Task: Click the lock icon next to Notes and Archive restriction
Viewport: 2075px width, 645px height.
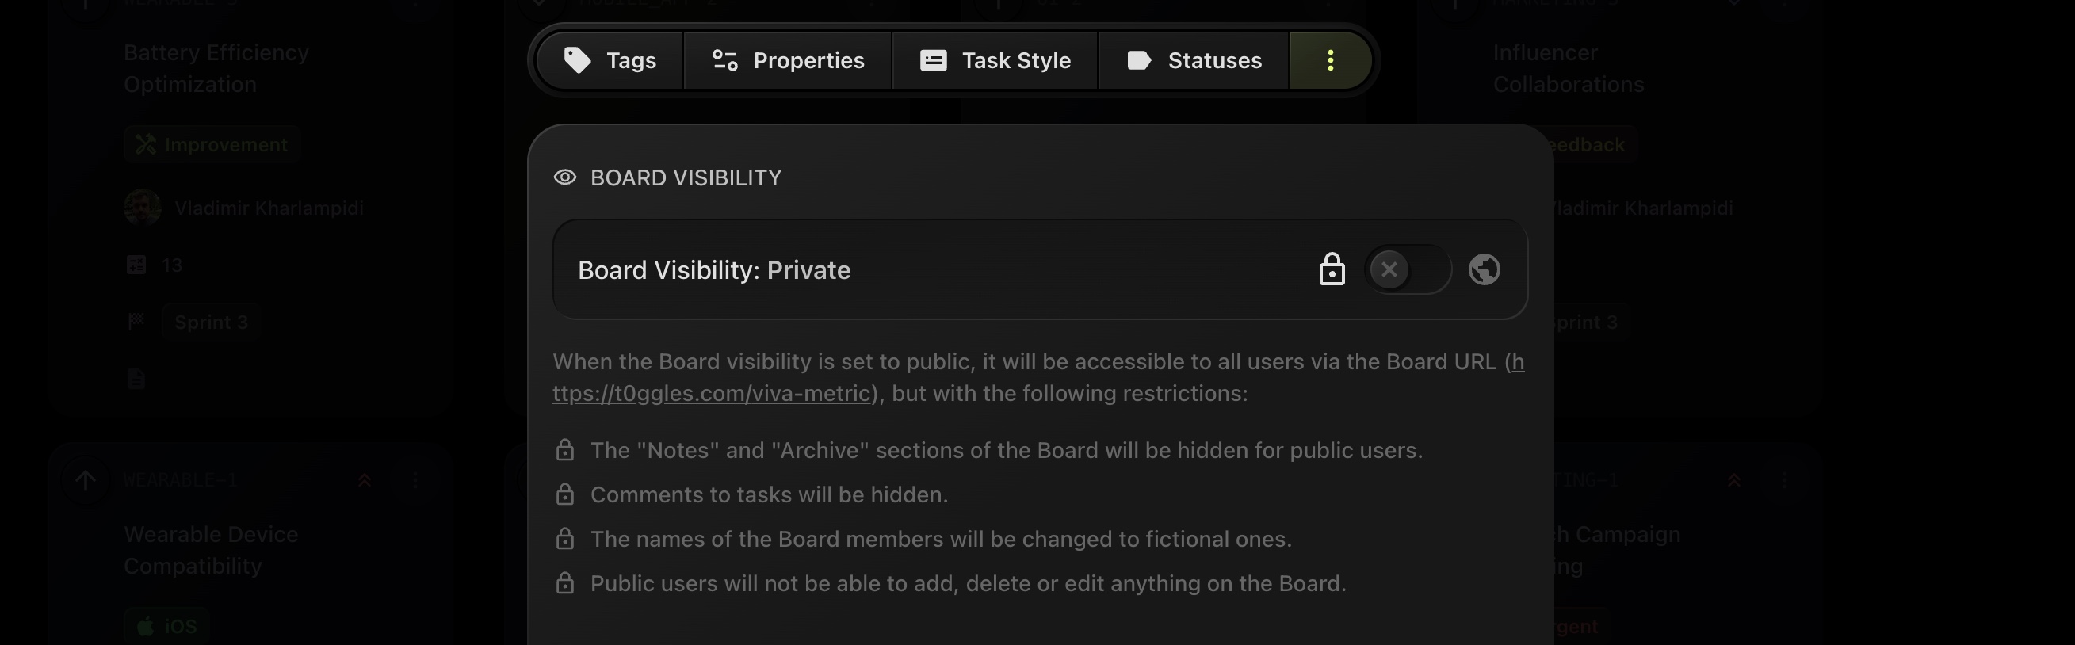Action: 564,450
